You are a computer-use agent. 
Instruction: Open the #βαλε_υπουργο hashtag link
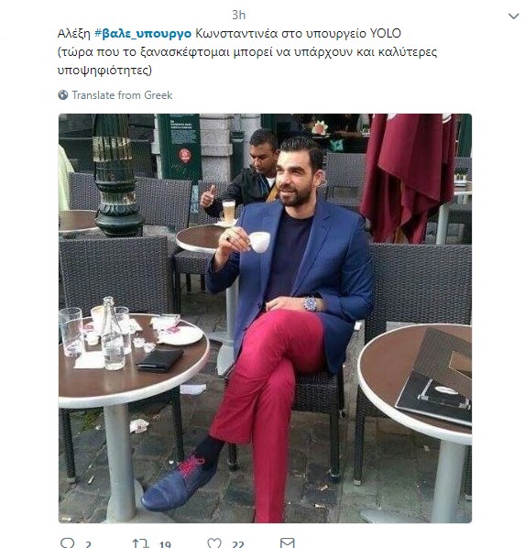pyautogui.click(x=143, y=34)
